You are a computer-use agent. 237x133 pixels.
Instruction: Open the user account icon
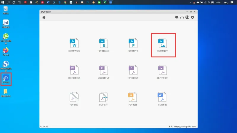(187, 17)
